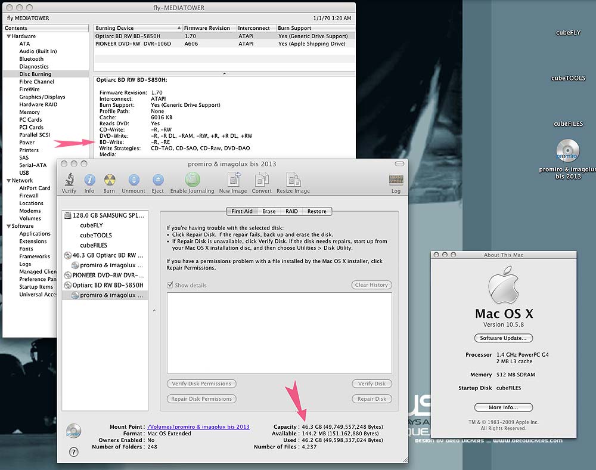Collapse the Network section triangle
The height and width of the screenshot is (470, 596).
pos(8,180)
